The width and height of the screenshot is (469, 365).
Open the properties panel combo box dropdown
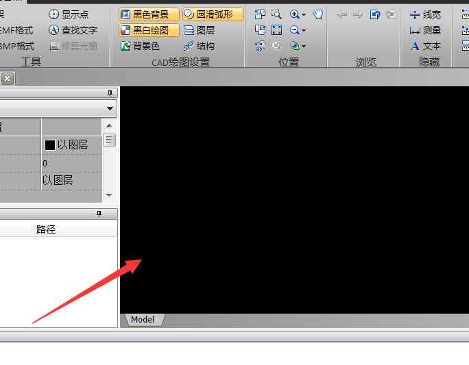(x=110, y=108)
